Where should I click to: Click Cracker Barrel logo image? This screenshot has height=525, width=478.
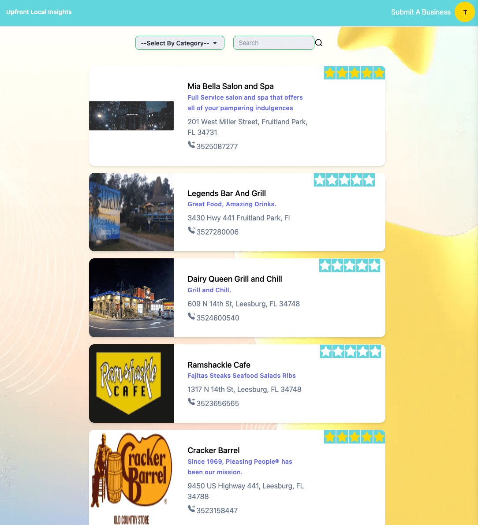point(131,477)
